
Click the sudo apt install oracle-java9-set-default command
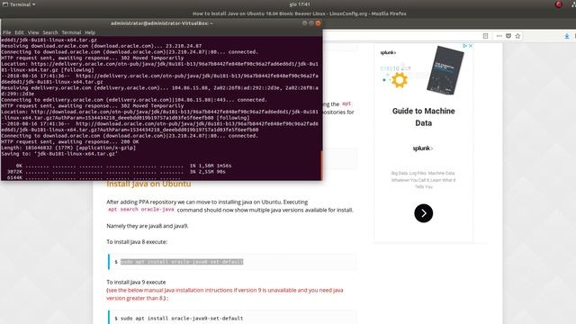182,319
